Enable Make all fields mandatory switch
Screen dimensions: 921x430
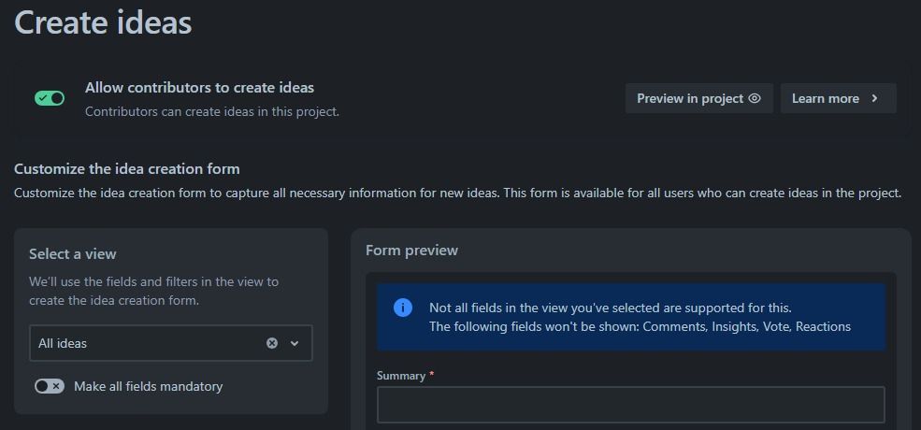[x=50, y=386]
